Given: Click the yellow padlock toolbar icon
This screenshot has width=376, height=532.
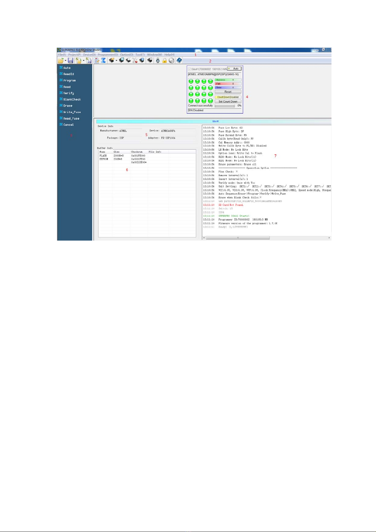Looking at the screenshot, I should pyautogui.click(x=164, y=61).
